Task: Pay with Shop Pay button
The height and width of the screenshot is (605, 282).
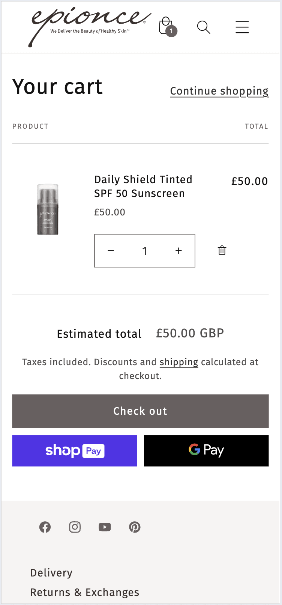Action: (x=74, y=450)
